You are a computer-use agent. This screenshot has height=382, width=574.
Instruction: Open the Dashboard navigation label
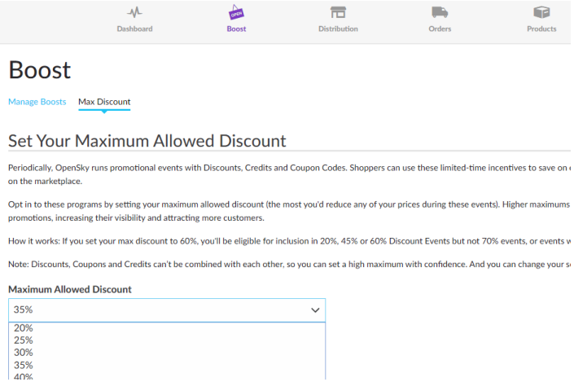pyautogui.click(x=134, y=29)
